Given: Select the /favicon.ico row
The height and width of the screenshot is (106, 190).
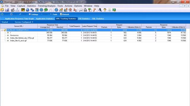Looking at the screenshot, I should point(93,35).
